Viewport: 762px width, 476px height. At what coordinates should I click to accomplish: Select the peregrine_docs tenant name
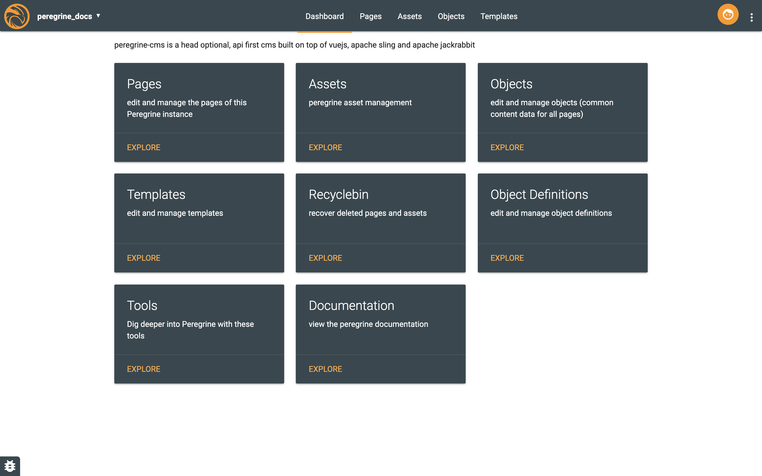click(x=65, y=16)
